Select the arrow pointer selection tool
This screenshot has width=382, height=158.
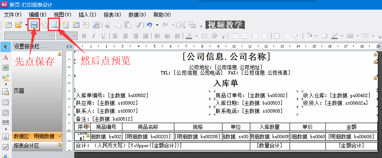click(x=5, y=47)
